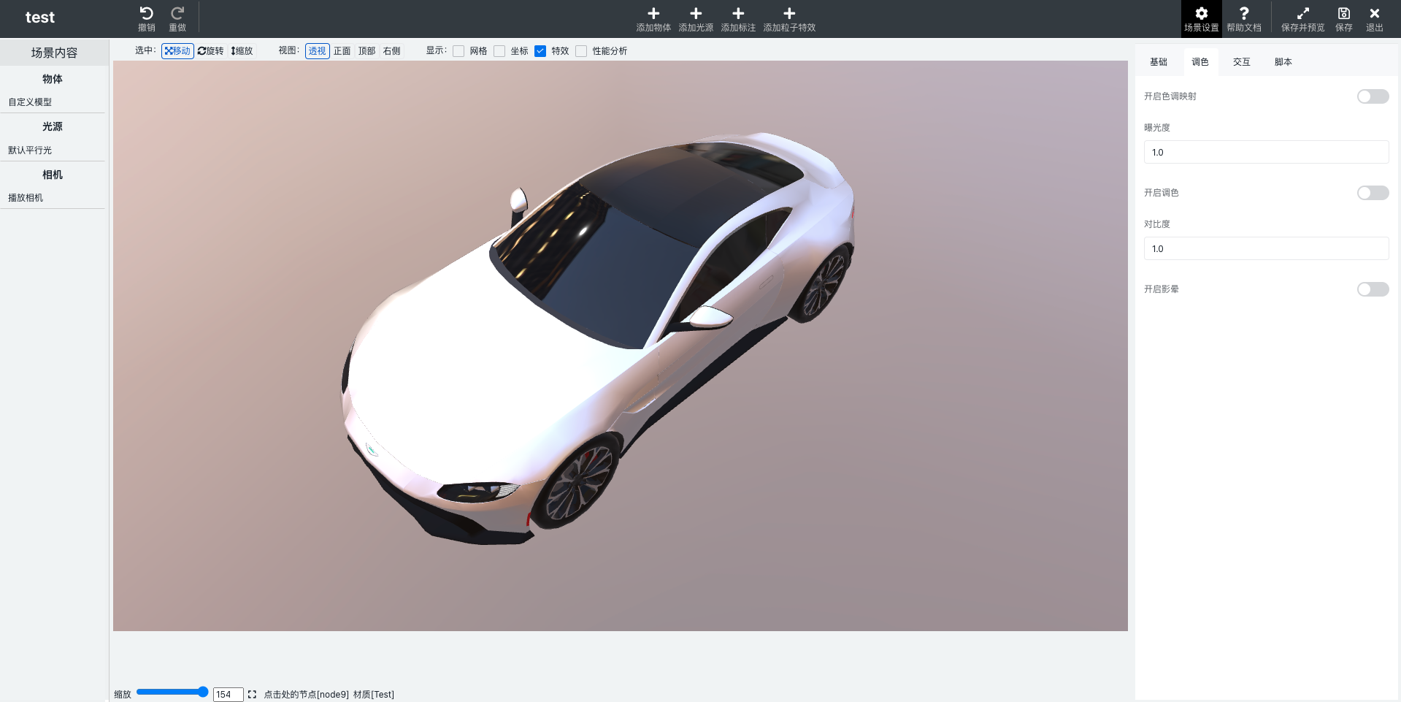Add an annotation with 添加标注
The width and height of the screenshot is (1401, 702).
tap(738, 19)
